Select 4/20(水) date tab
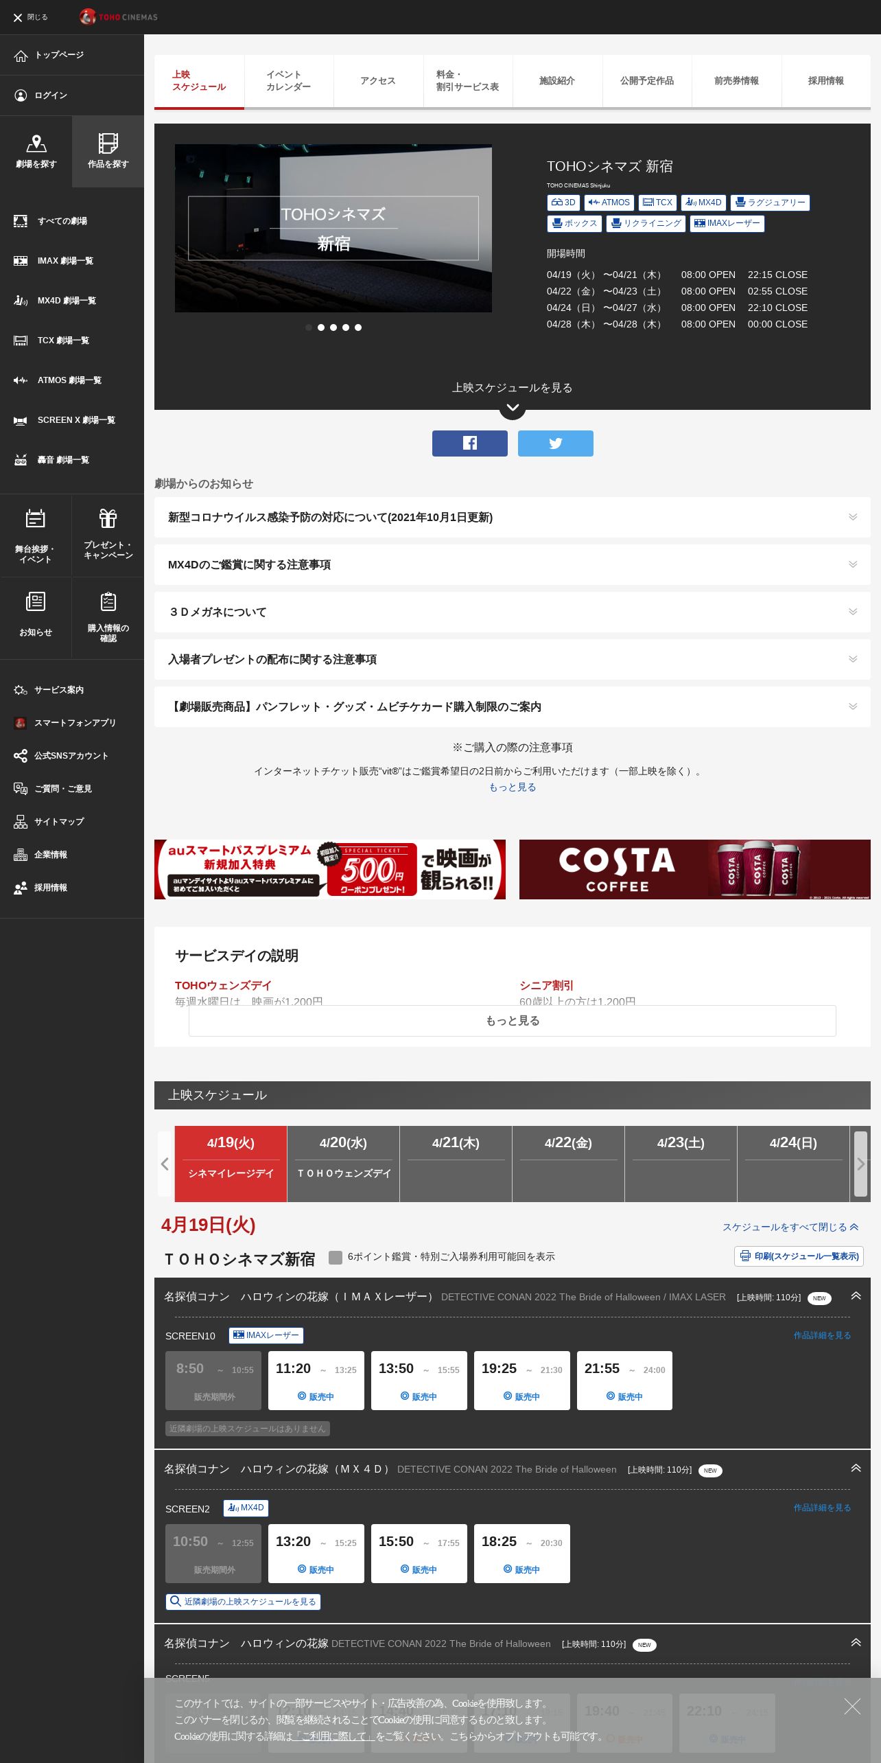Image resolution: width=881 pixels, height=1763 pixels. point(343,1164)
